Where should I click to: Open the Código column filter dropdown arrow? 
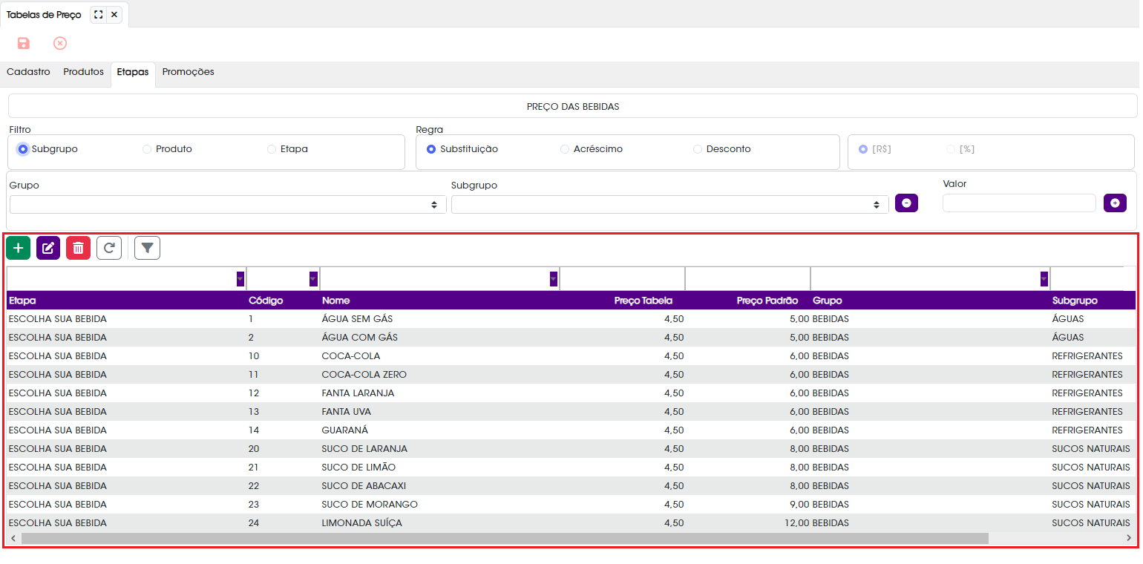pyautogui.click(x=313, y=279)
